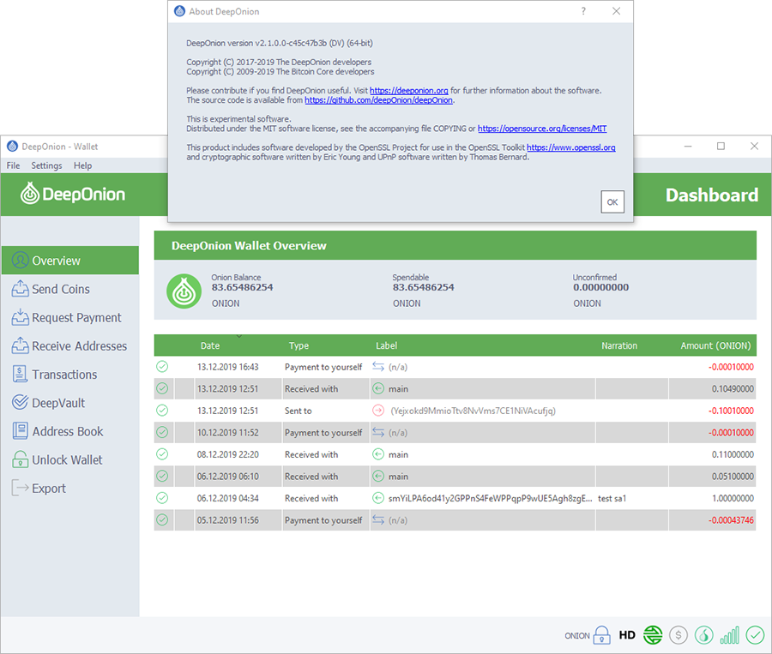Close the About DeepOnion dialog

(616, 11)
